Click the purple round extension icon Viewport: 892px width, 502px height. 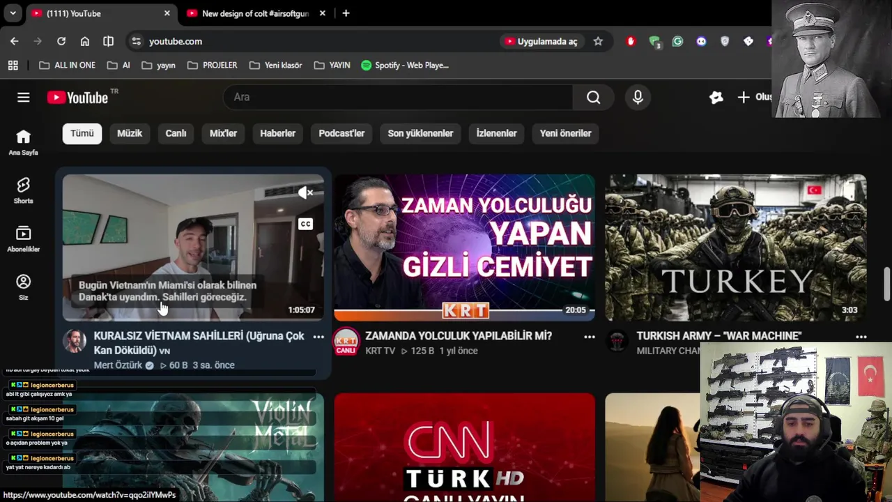(x=701, y=41)
